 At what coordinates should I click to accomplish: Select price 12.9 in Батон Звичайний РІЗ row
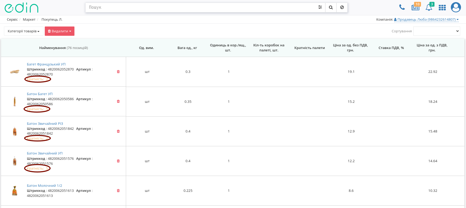[x=351, y=131]
